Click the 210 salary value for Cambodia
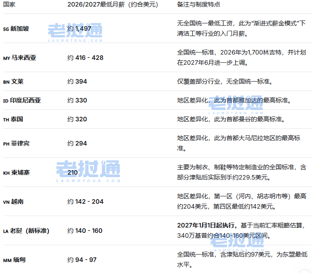 coord(73,173)
